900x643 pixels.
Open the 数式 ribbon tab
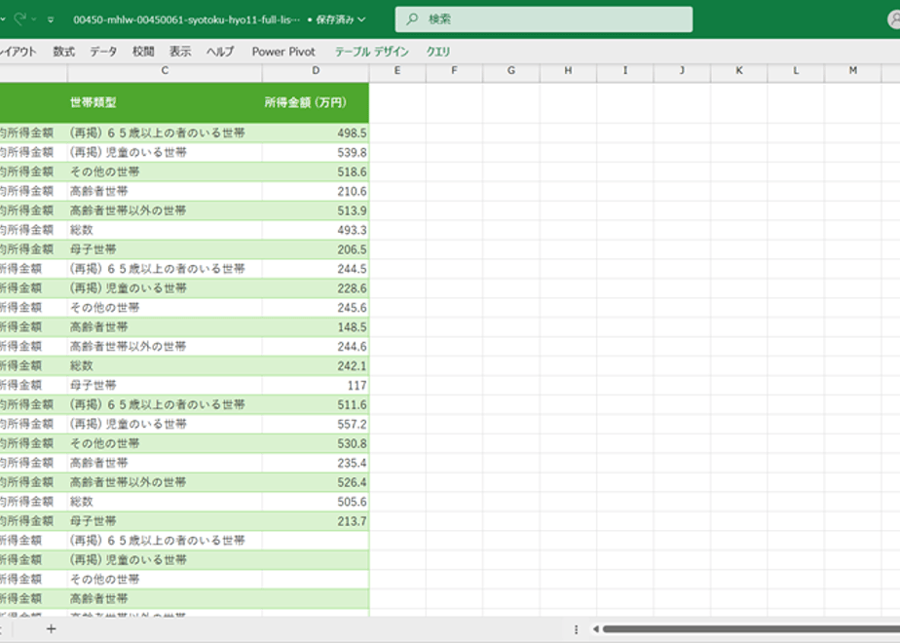[63, 52]
